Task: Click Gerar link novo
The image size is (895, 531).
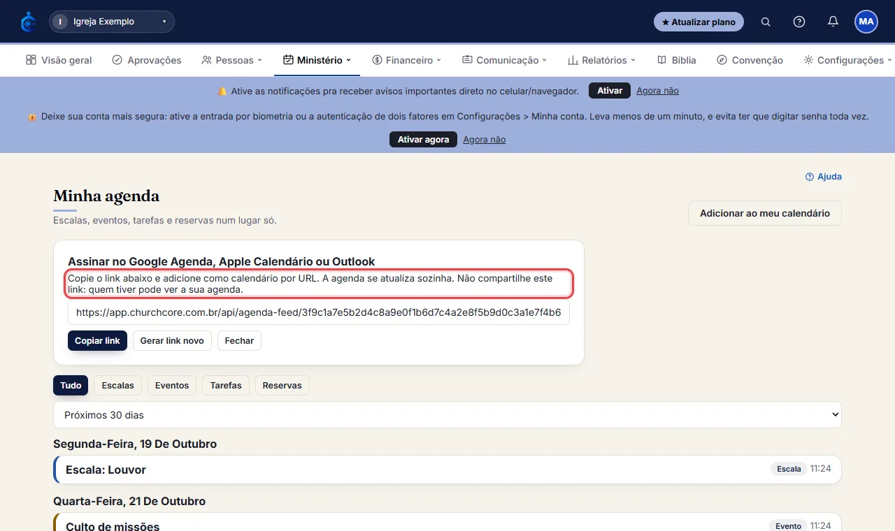Action: [x=172, y=341]
